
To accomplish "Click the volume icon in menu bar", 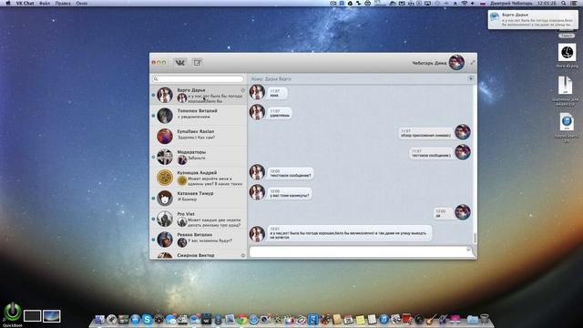I will click(473, 3).
